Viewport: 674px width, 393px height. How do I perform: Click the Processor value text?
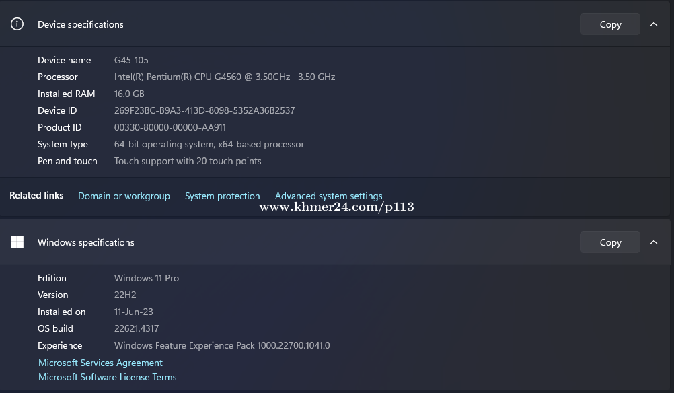(x=225, y=77)
